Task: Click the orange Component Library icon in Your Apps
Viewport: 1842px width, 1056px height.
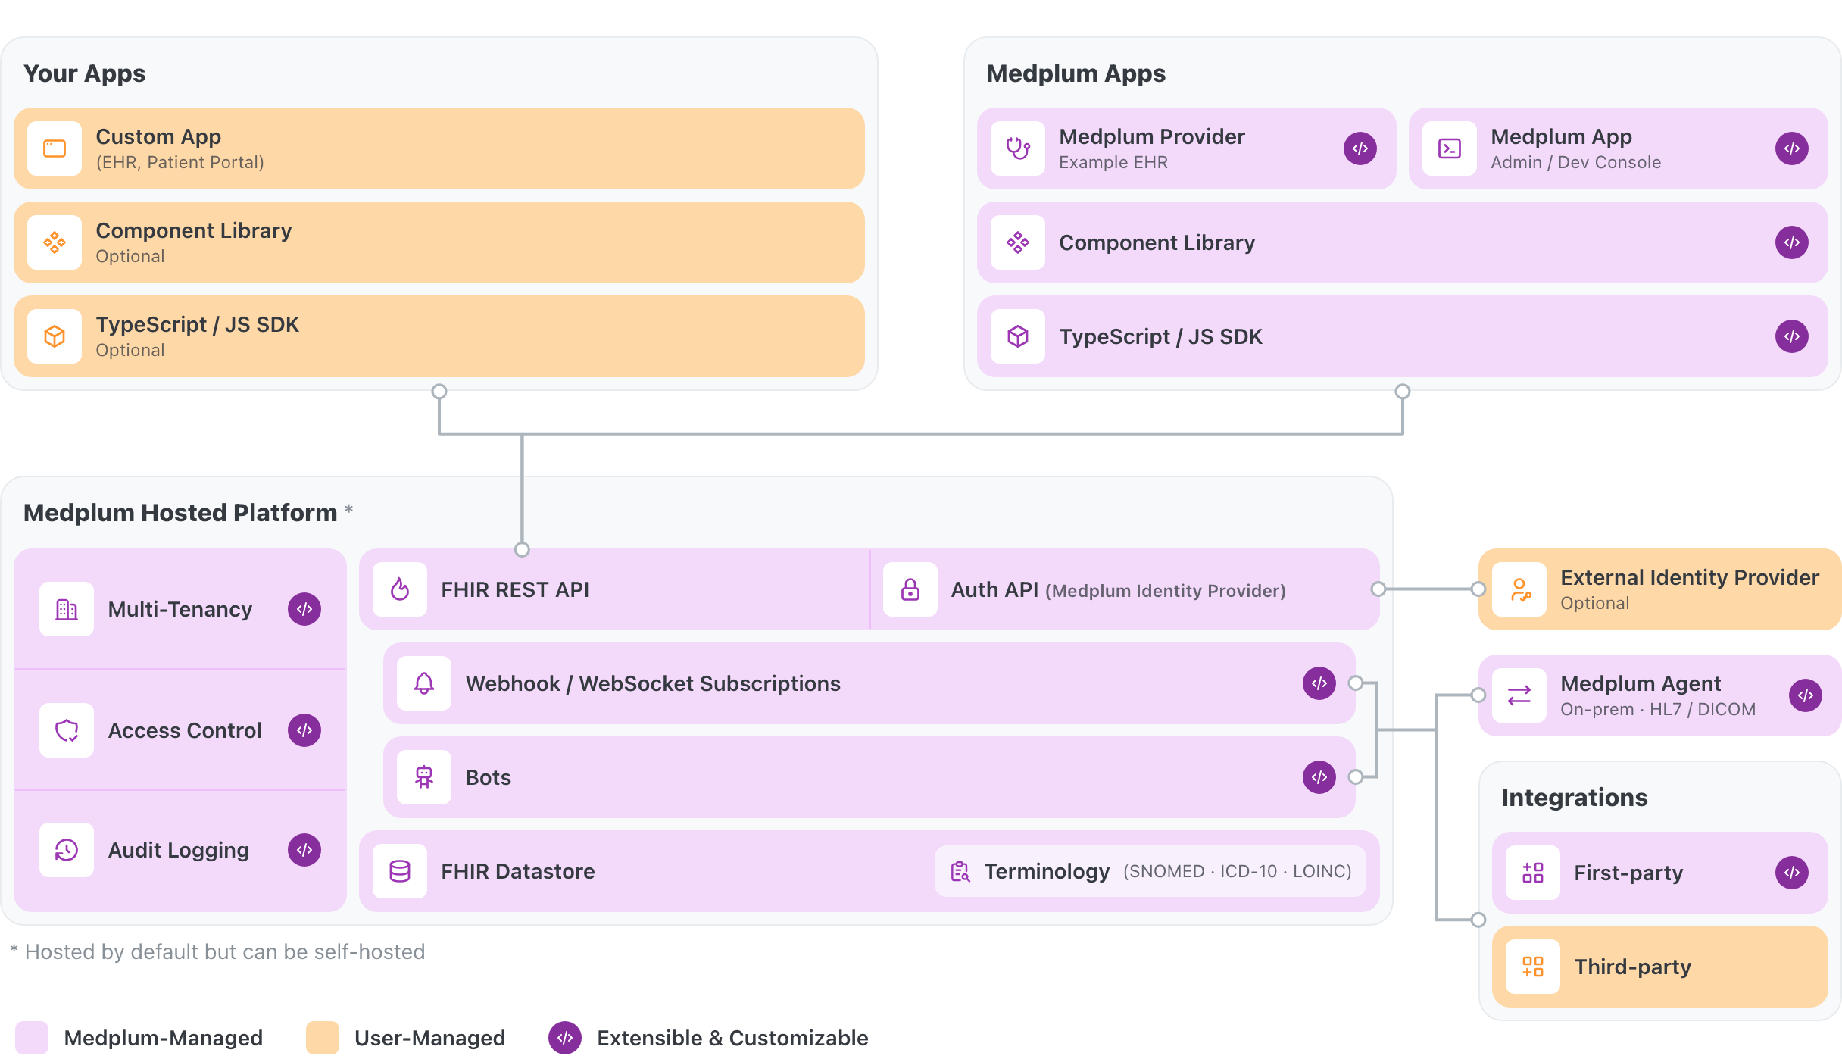Action: click(x=55, y=242)
